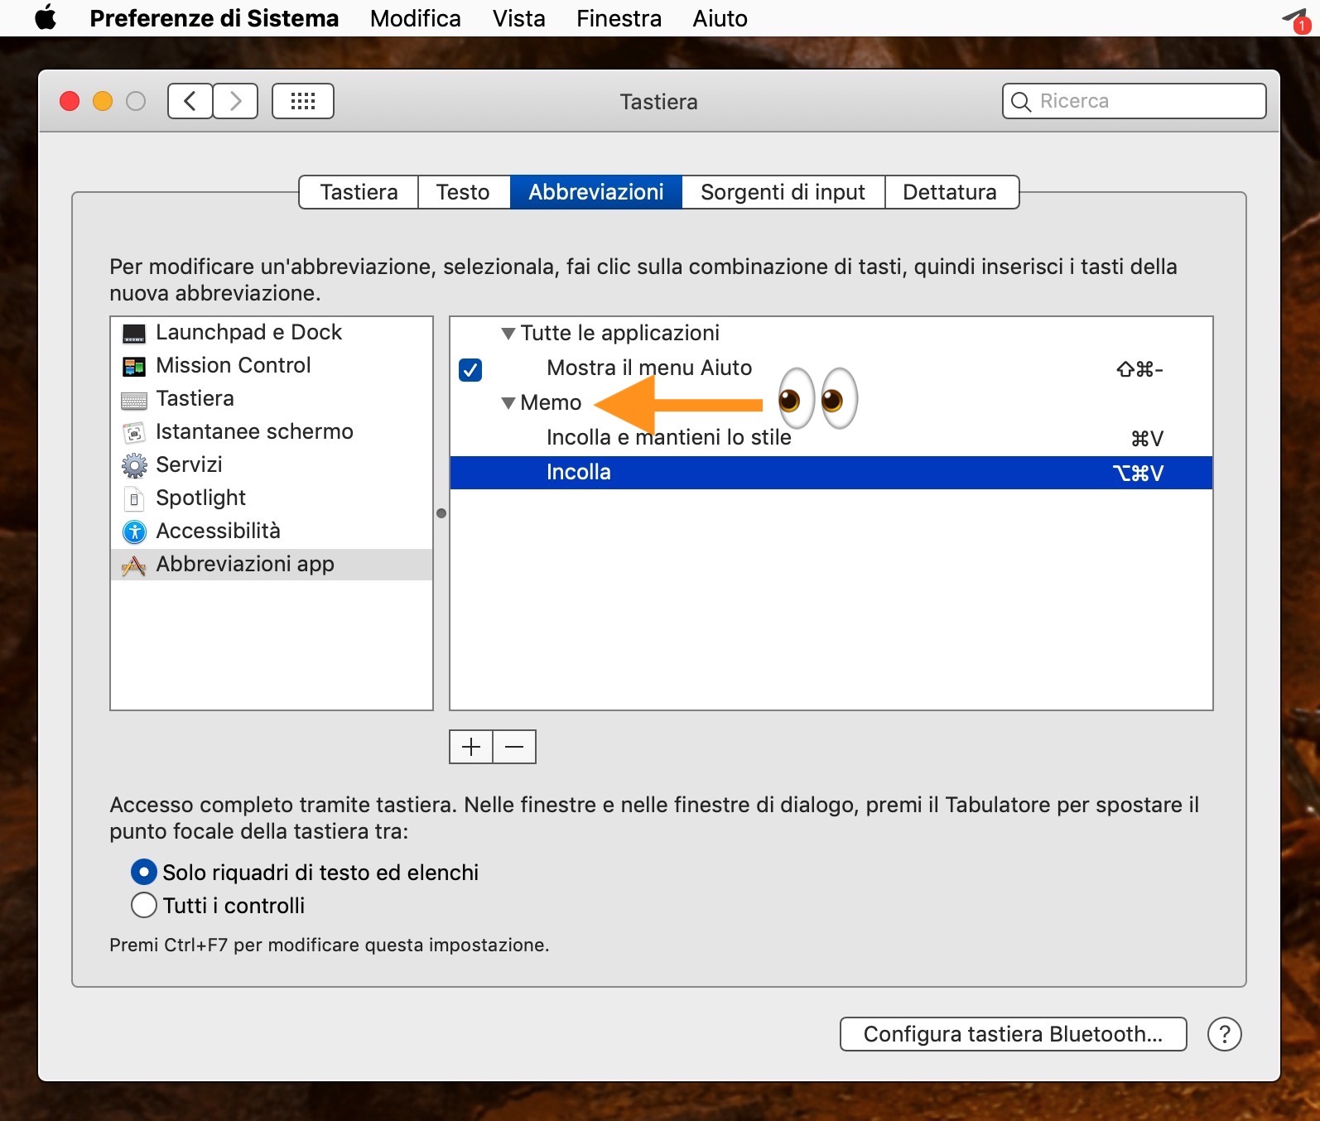Select Tastiera category in the list
Viewport: 1320px width, 1121px height.
pyautogui.click(x=272, y=399)
